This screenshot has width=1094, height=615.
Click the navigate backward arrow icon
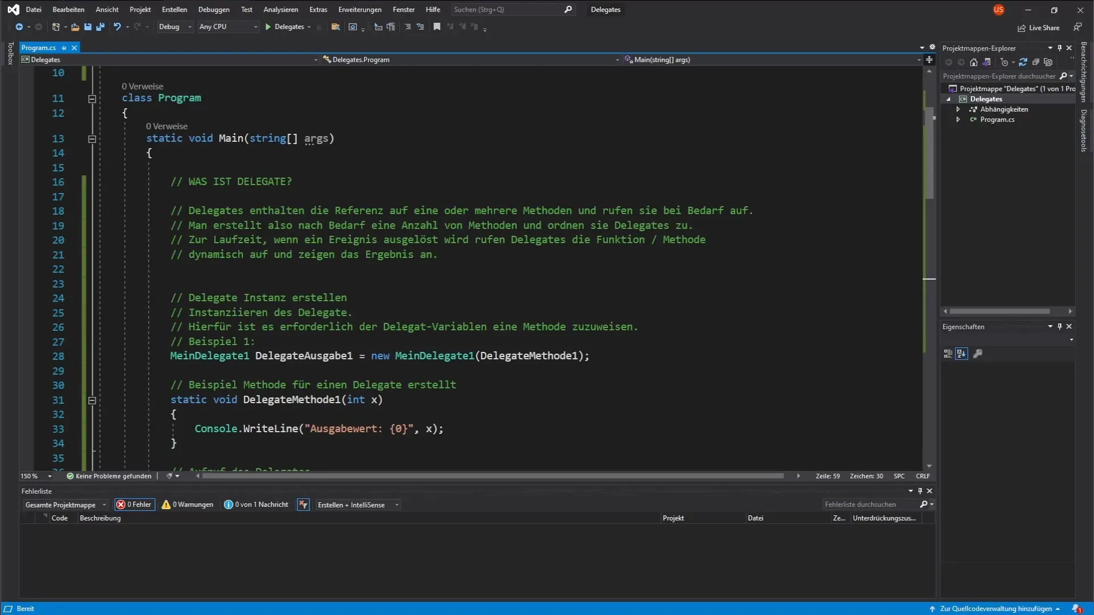pos(19,27)
